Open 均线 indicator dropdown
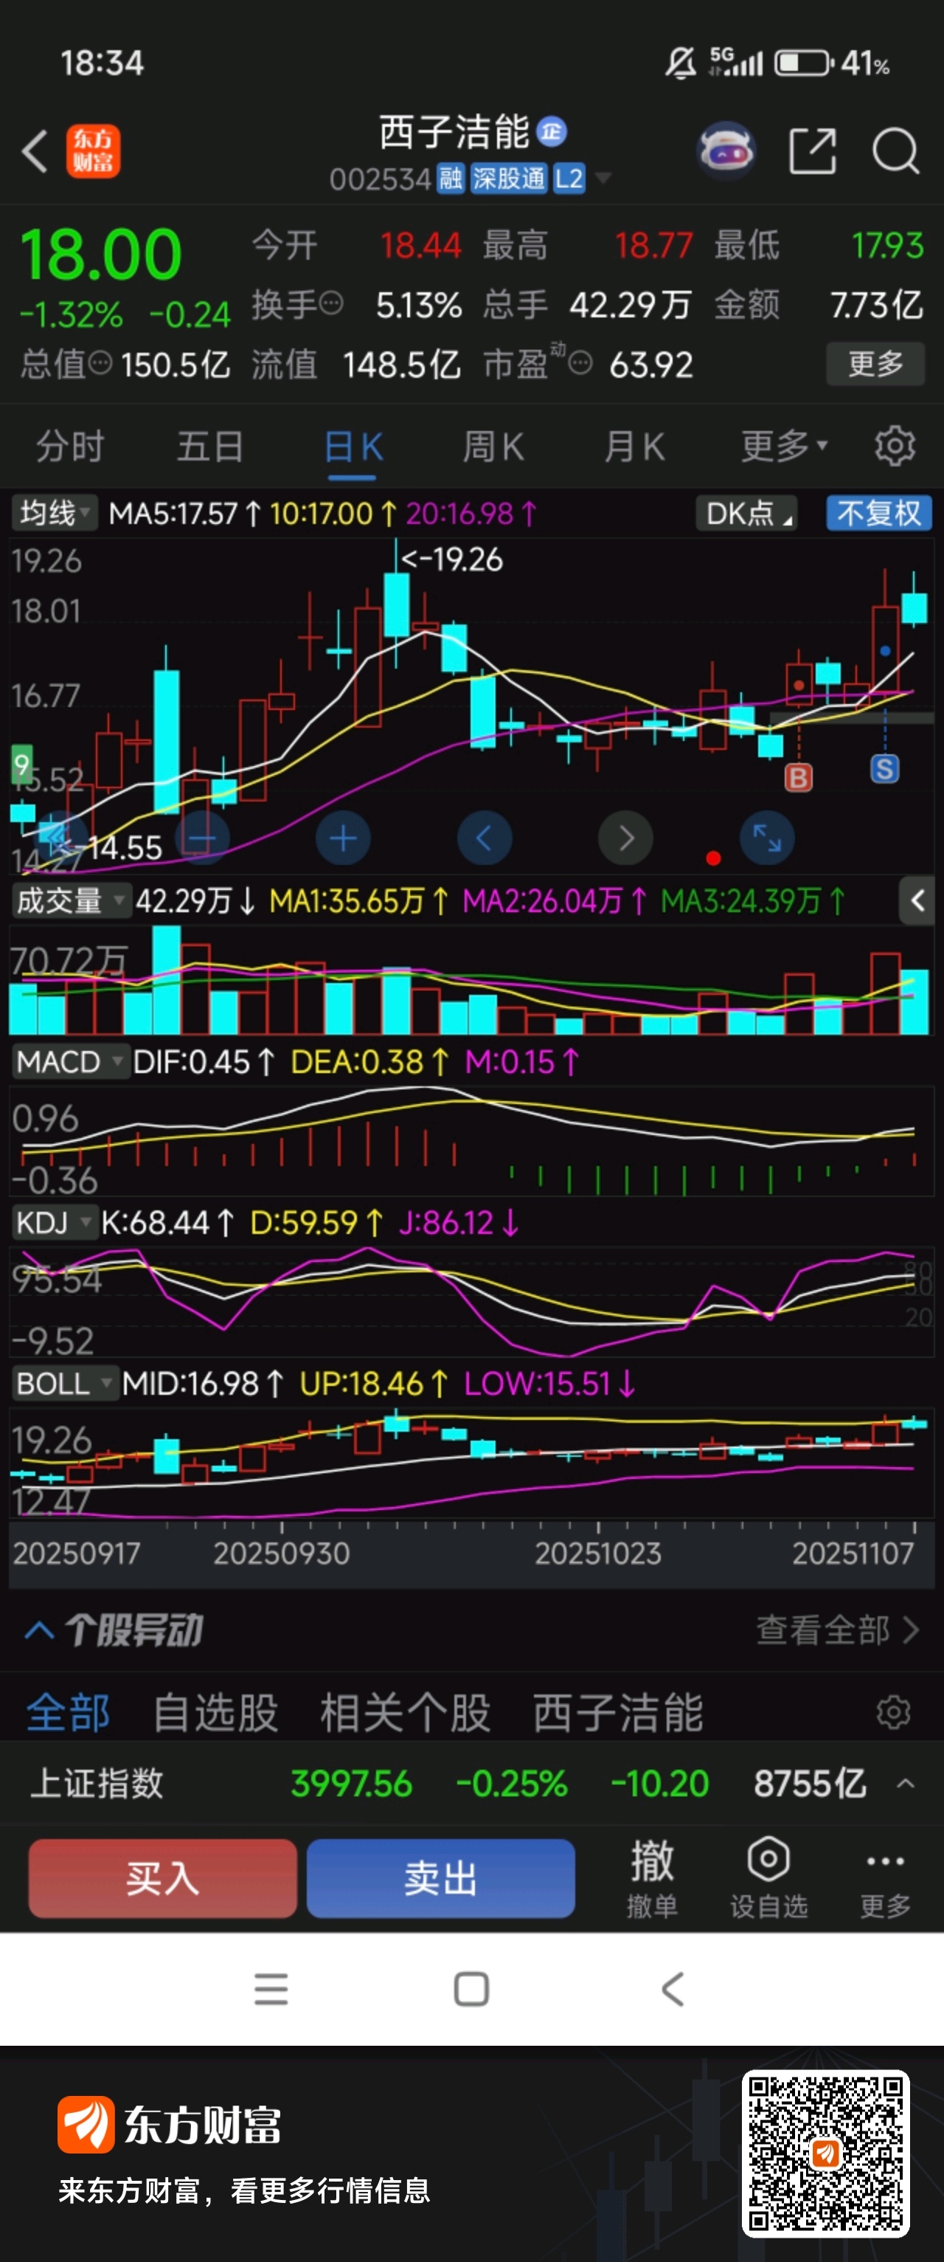Screen dimensions: 944x2262 coord(55,513)
